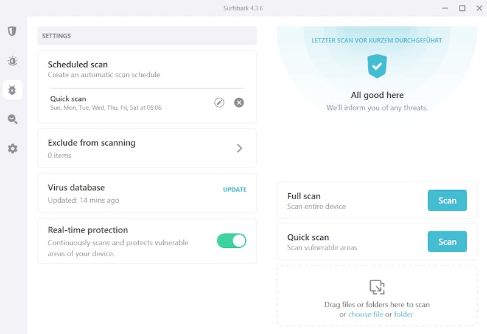Edit the scheduled Quick scan with pencil icon

tap(219, 103)
